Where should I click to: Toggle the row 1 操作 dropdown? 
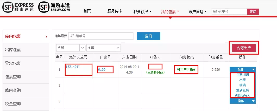[243, 69]
